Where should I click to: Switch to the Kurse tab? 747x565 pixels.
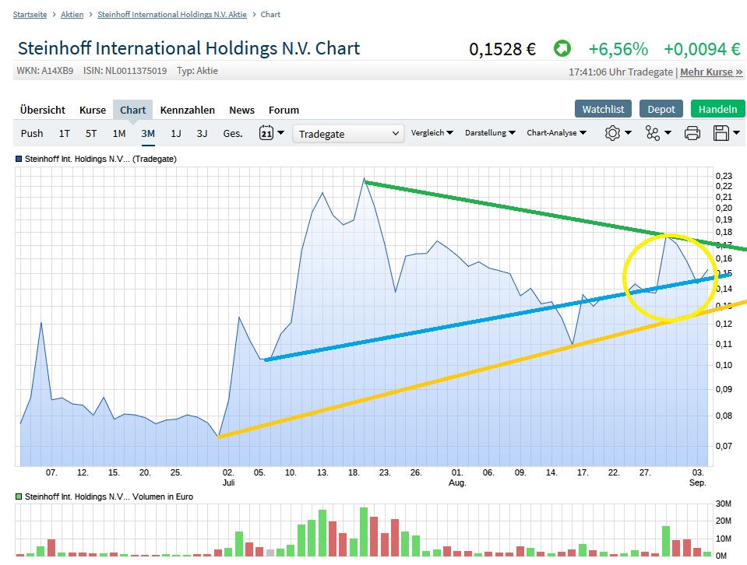coord(93,110)
